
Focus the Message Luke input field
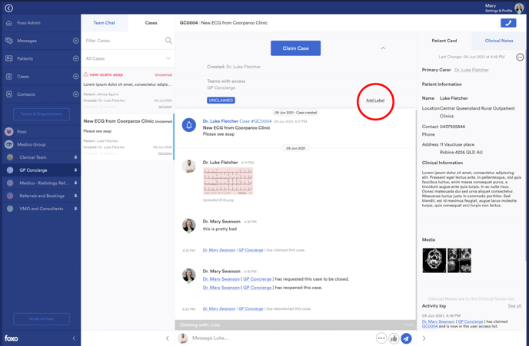[x=280, y=338]
